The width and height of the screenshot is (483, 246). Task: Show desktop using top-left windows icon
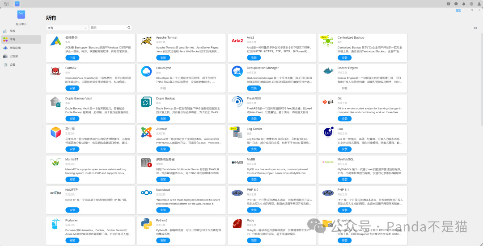pyautogui.click(x=6, y=4)
